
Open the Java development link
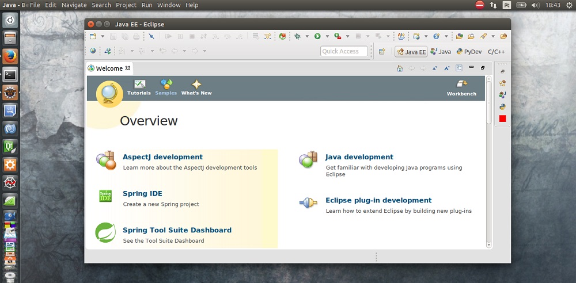pyautogui.click(x=359, y=157)
